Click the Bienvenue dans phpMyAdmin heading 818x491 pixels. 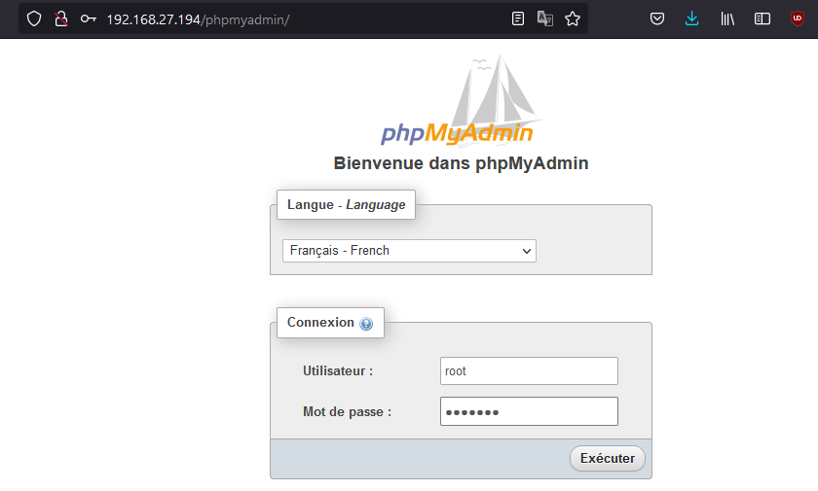[x=462, y=163]
